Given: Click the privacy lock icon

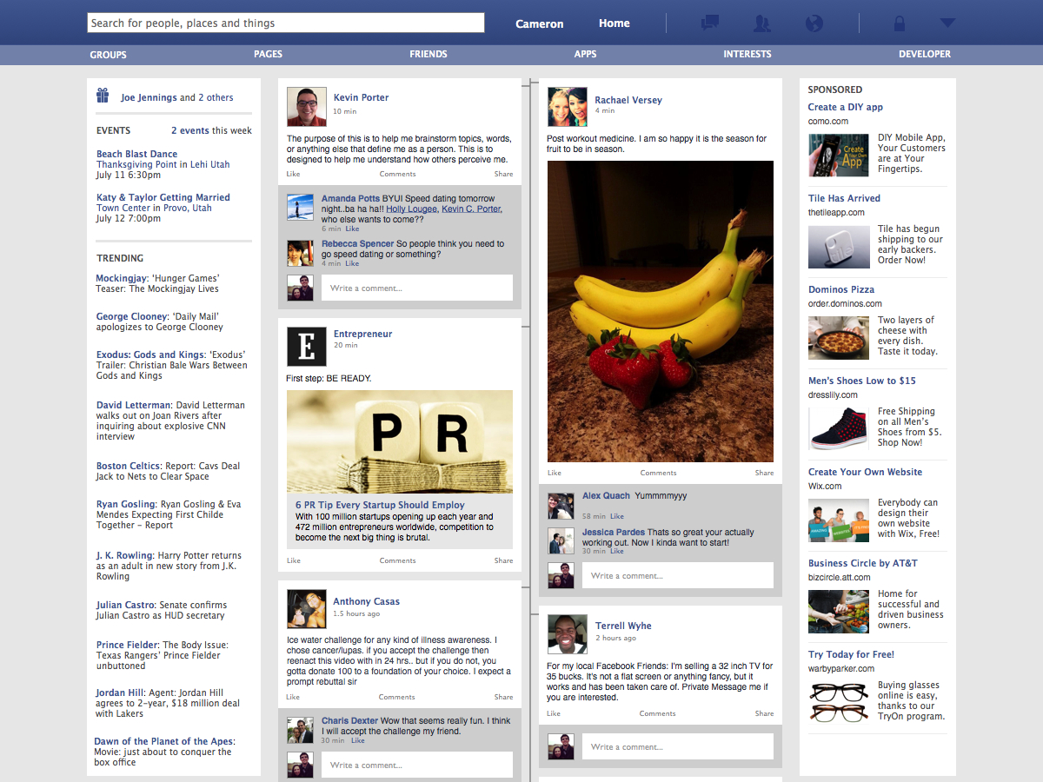Looking at the screenshot, I should [x=899, y=23].
